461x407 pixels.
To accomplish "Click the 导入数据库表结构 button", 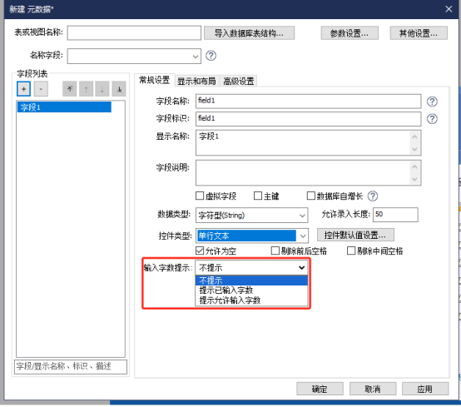I will click(249, 33).
